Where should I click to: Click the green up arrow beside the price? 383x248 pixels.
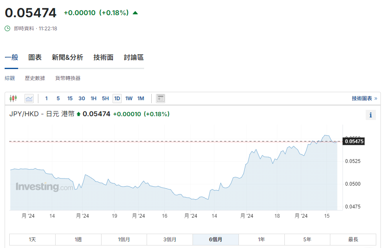135,13
